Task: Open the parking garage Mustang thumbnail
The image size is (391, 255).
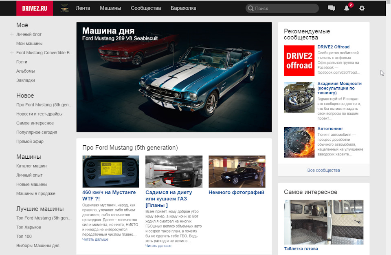Action: [237, 172]
